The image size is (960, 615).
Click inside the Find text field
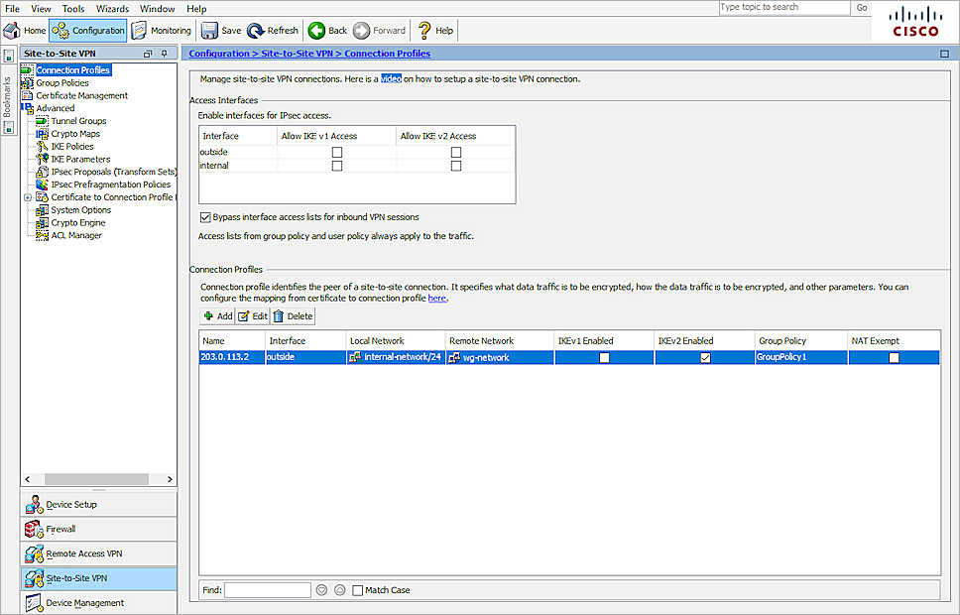266,589
